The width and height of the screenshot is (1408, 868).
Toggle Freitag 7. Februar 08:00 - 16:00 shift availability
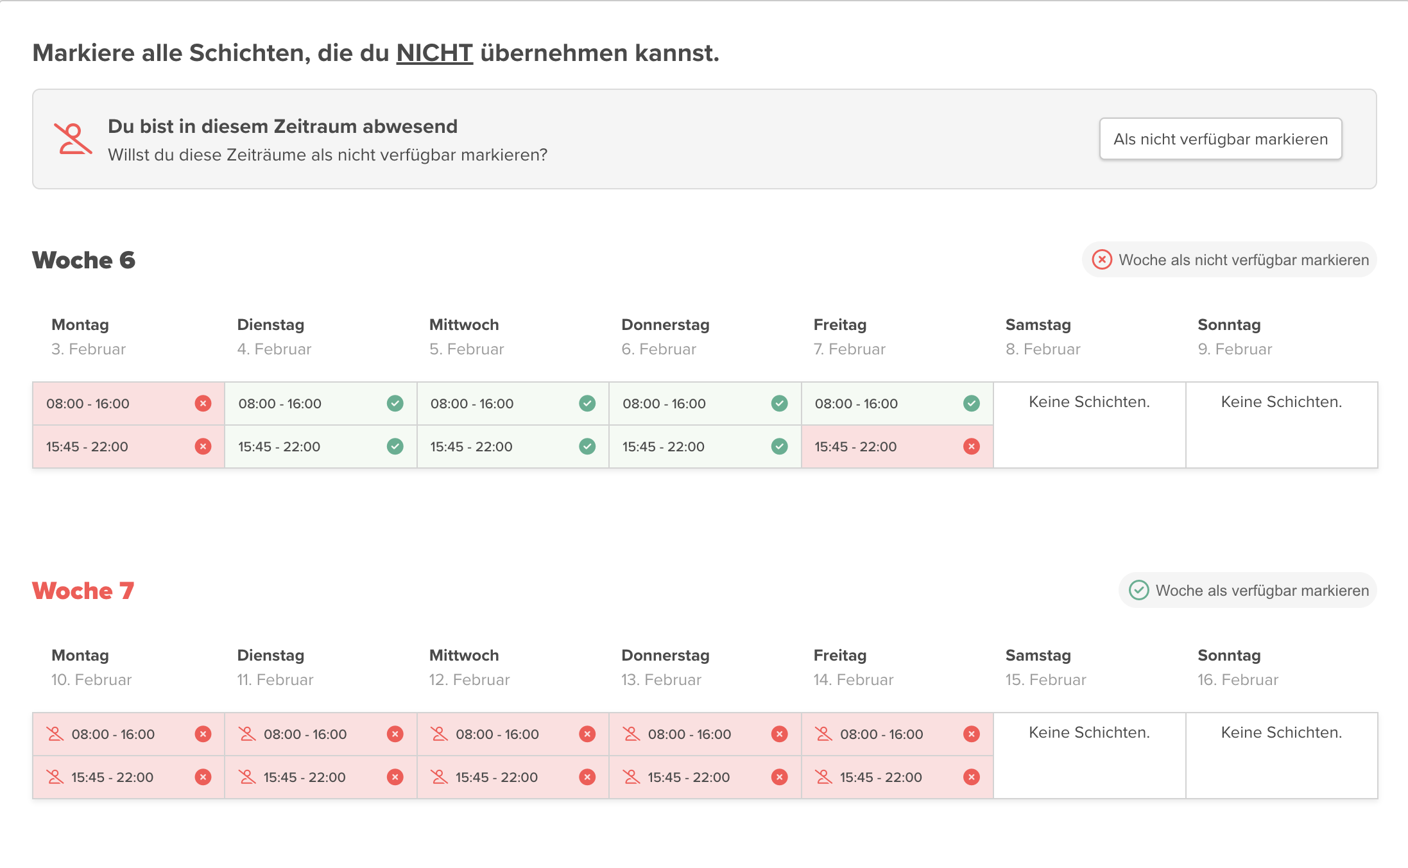[897, 403]
